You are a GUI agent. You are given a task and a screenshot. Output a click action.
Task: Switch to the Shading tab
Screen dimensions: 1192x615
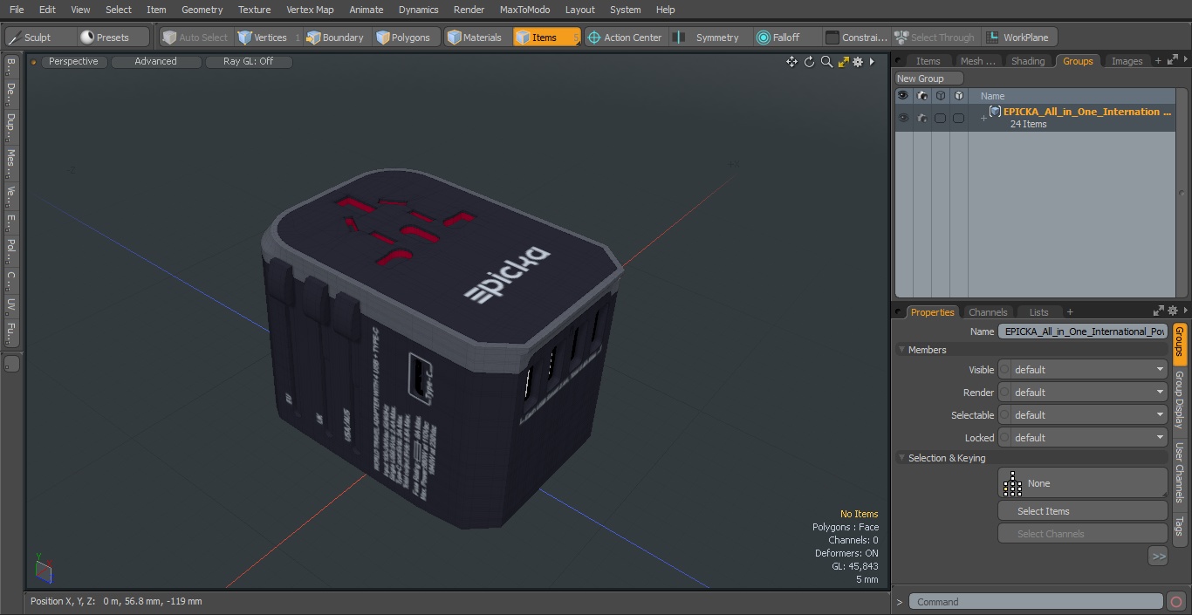point(1028,61)
